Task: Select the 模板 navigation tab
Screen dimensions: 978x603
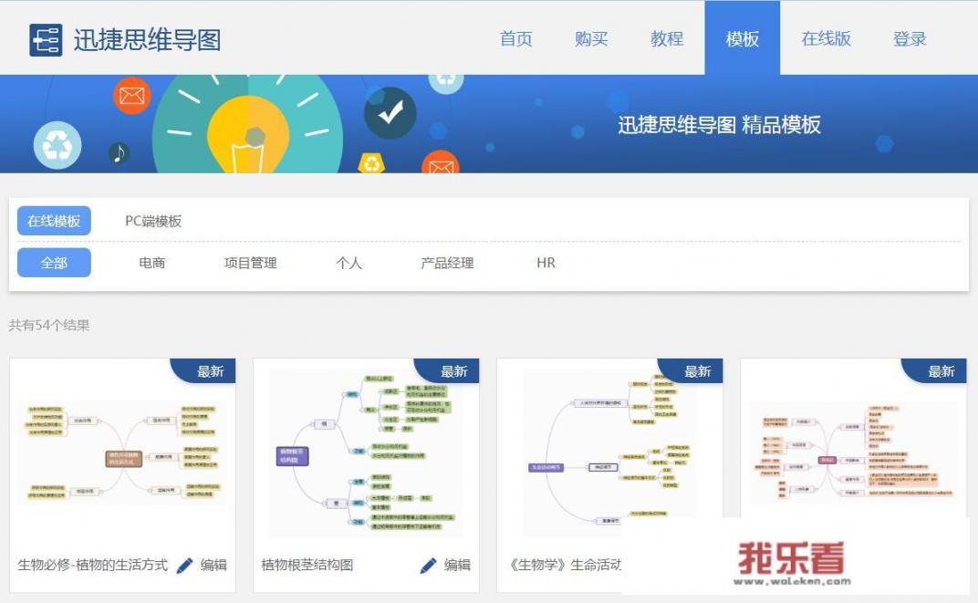Action: coord(743,38)
